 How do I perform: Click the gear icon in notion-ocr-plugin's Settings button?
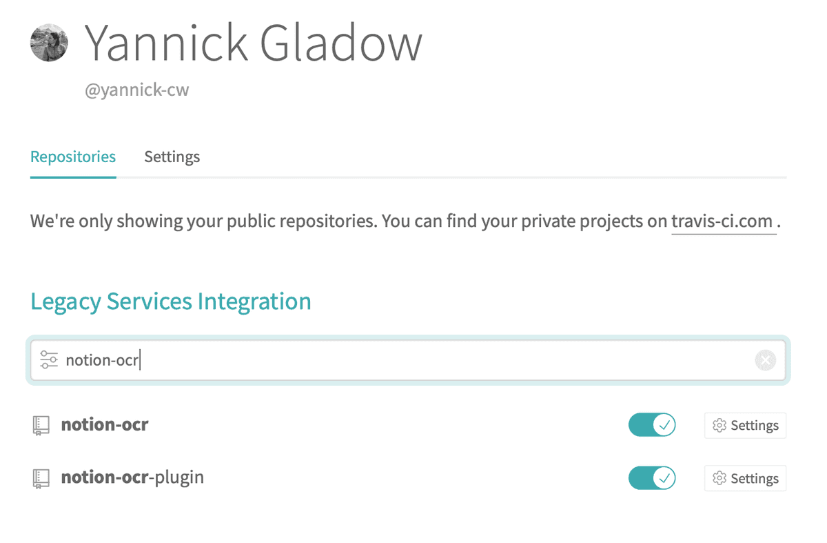[719, 479]
